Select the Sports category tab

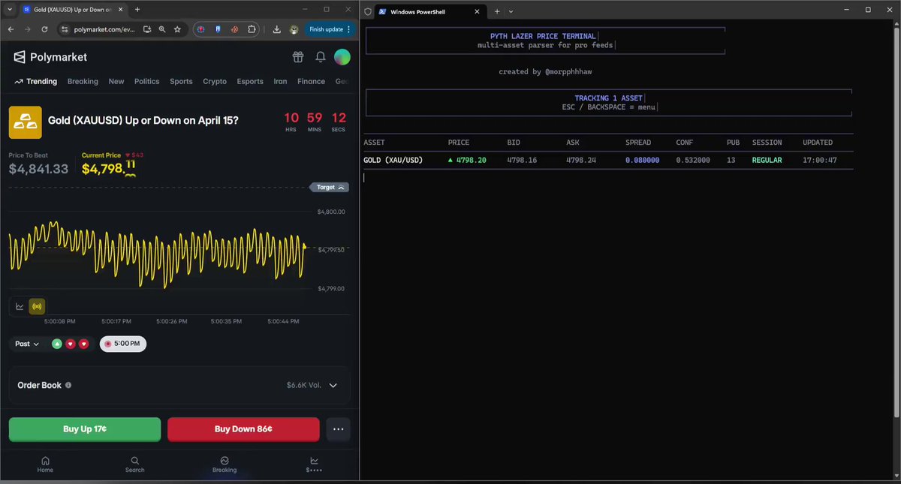click(x=181, y=81)
